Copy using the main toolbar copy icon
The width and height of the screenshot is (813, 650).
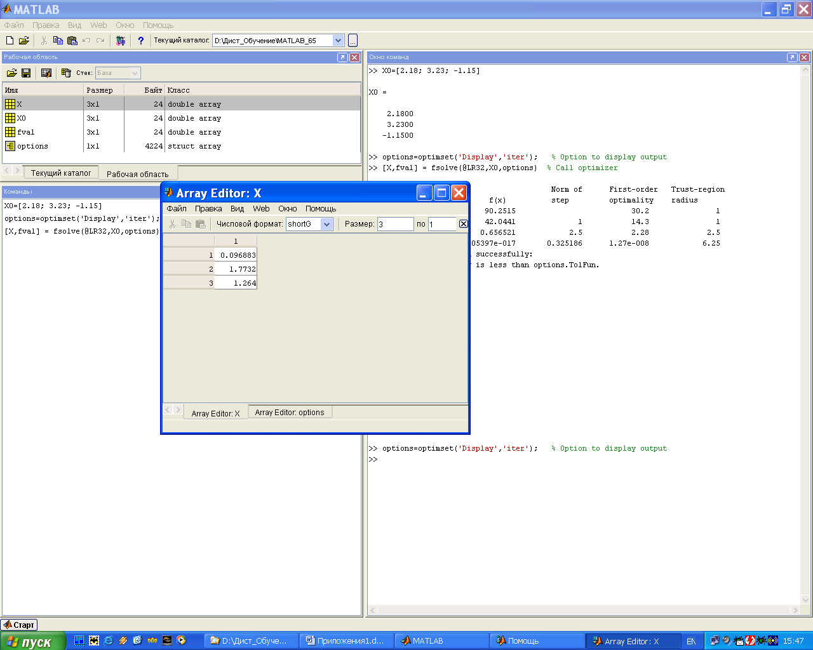[x=58, y=41]
